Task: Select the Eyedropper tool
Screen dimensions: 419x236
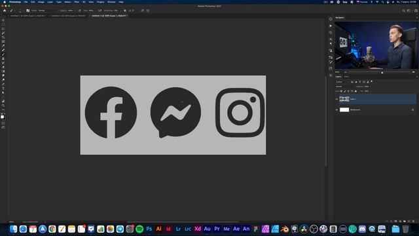Action: coord(3,46)
